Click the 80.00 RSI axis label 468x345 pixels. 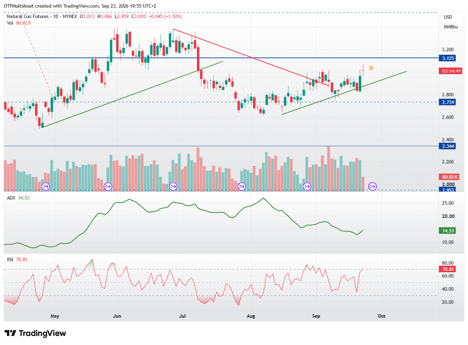(x=448, y=263)
